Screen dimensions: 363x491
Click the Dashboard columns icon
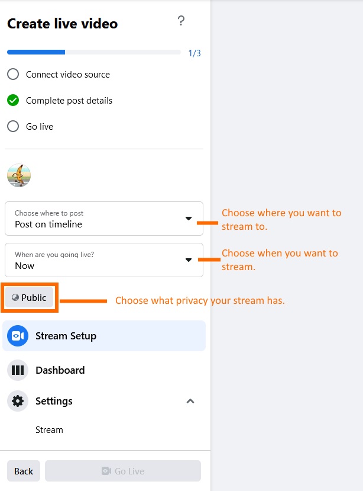pos(18,370)
